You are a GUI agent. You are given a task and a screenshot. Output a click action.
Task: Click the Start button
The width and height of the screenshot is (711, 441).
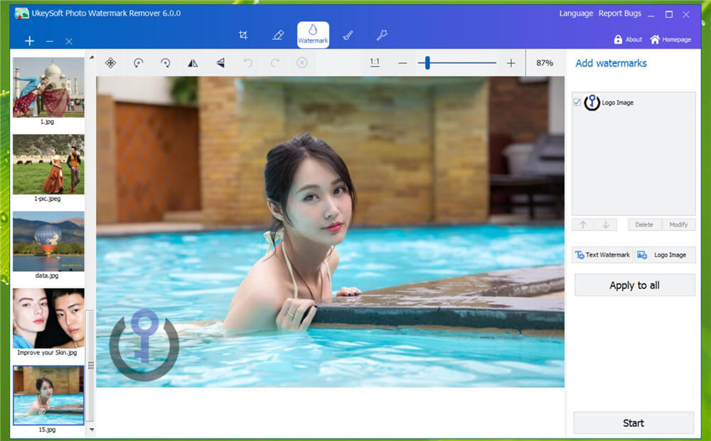pos(634,423)
